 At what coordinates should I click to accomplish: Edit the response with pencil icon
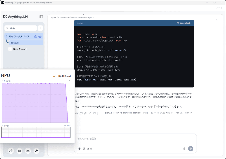[x=86, y=113]
